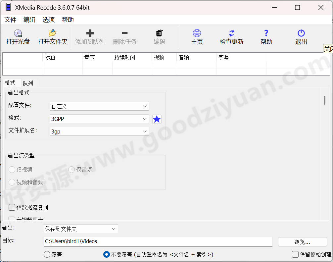Open the 选项 menu
333x262 pixels.
pos(48,20)
